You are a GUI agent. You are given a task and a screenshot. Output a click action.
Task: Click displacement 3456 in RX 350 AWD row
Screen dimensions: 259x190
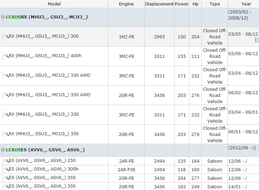click(x=159, y=95)
